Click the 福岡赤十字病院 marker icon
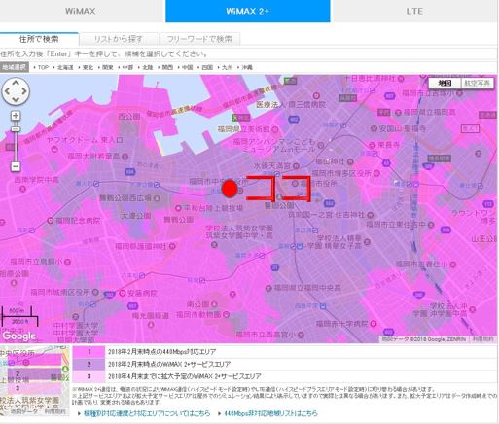This screenshot has width=499, height=424. 374,324
